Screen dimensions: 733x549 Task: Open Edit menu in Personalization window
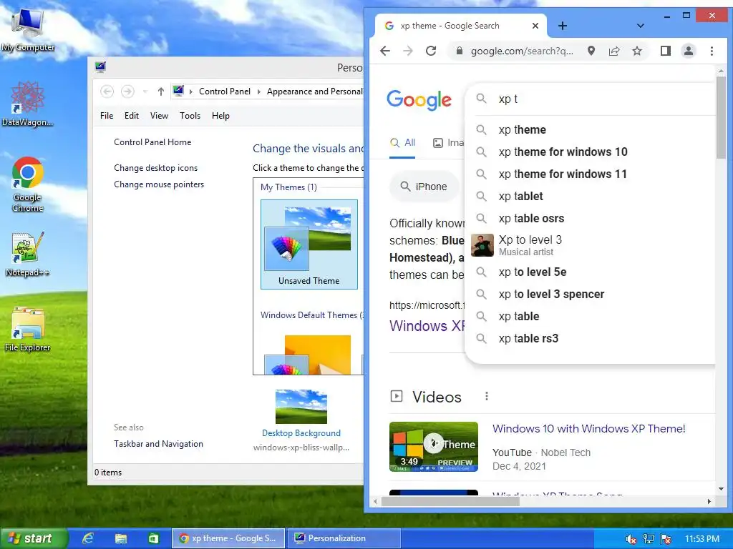click(x=132, y=116)
